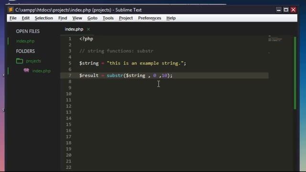
Task: Open the Edit menu
Action: point(25,18)
